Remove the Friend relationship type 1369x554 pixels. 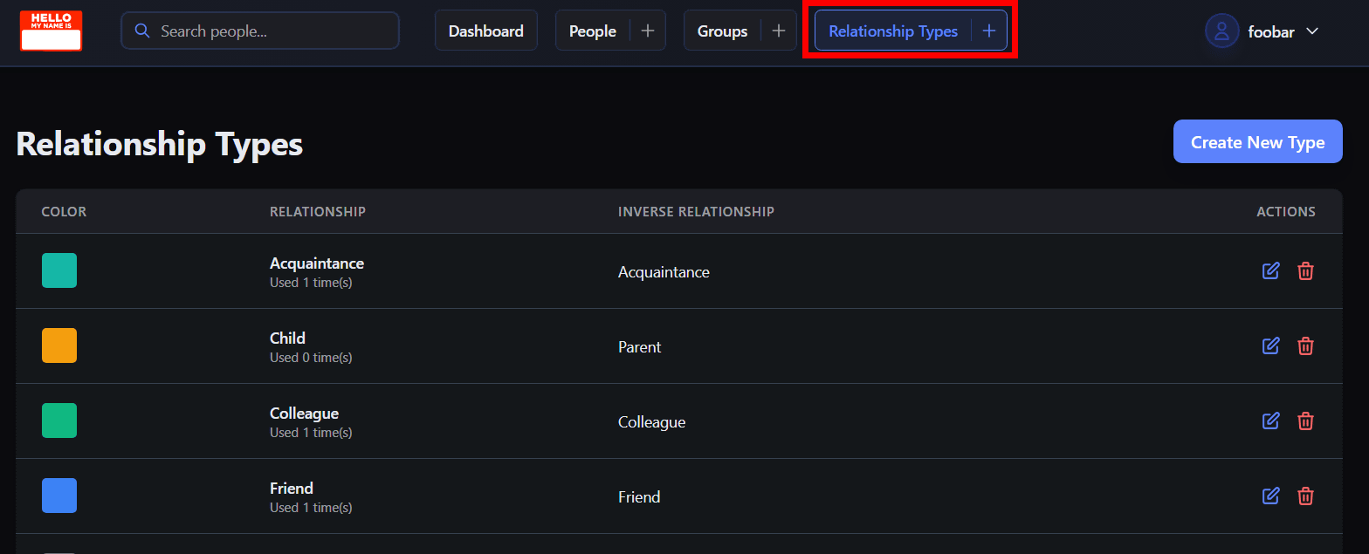pyautogui.click(x=1305, y=496)
